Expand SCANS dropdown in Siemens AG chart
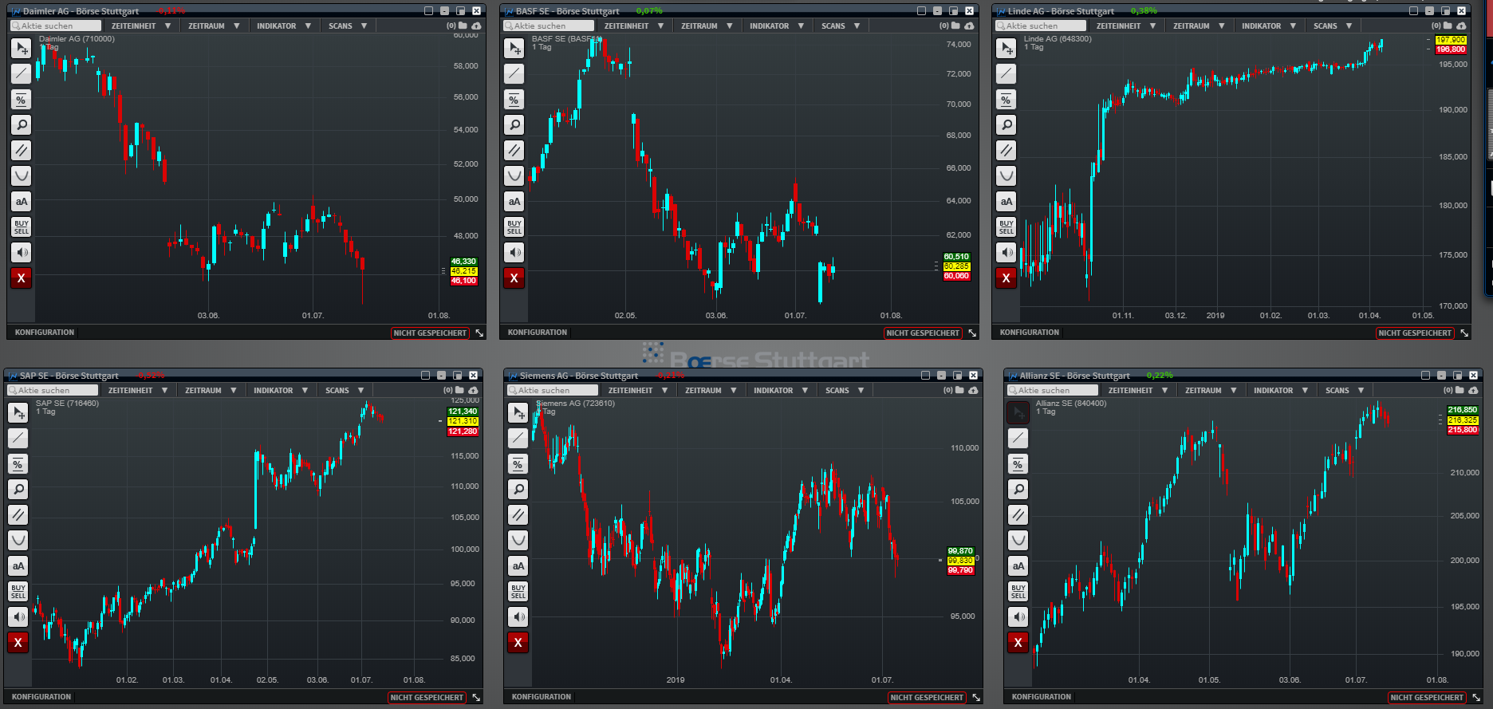The image size is (1493, 709). coord(845,390)
